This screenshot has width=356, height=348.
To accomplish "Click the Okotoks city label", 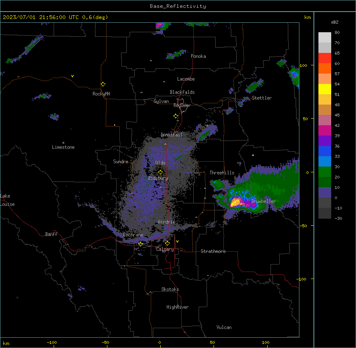I will [x=170, y=289].
